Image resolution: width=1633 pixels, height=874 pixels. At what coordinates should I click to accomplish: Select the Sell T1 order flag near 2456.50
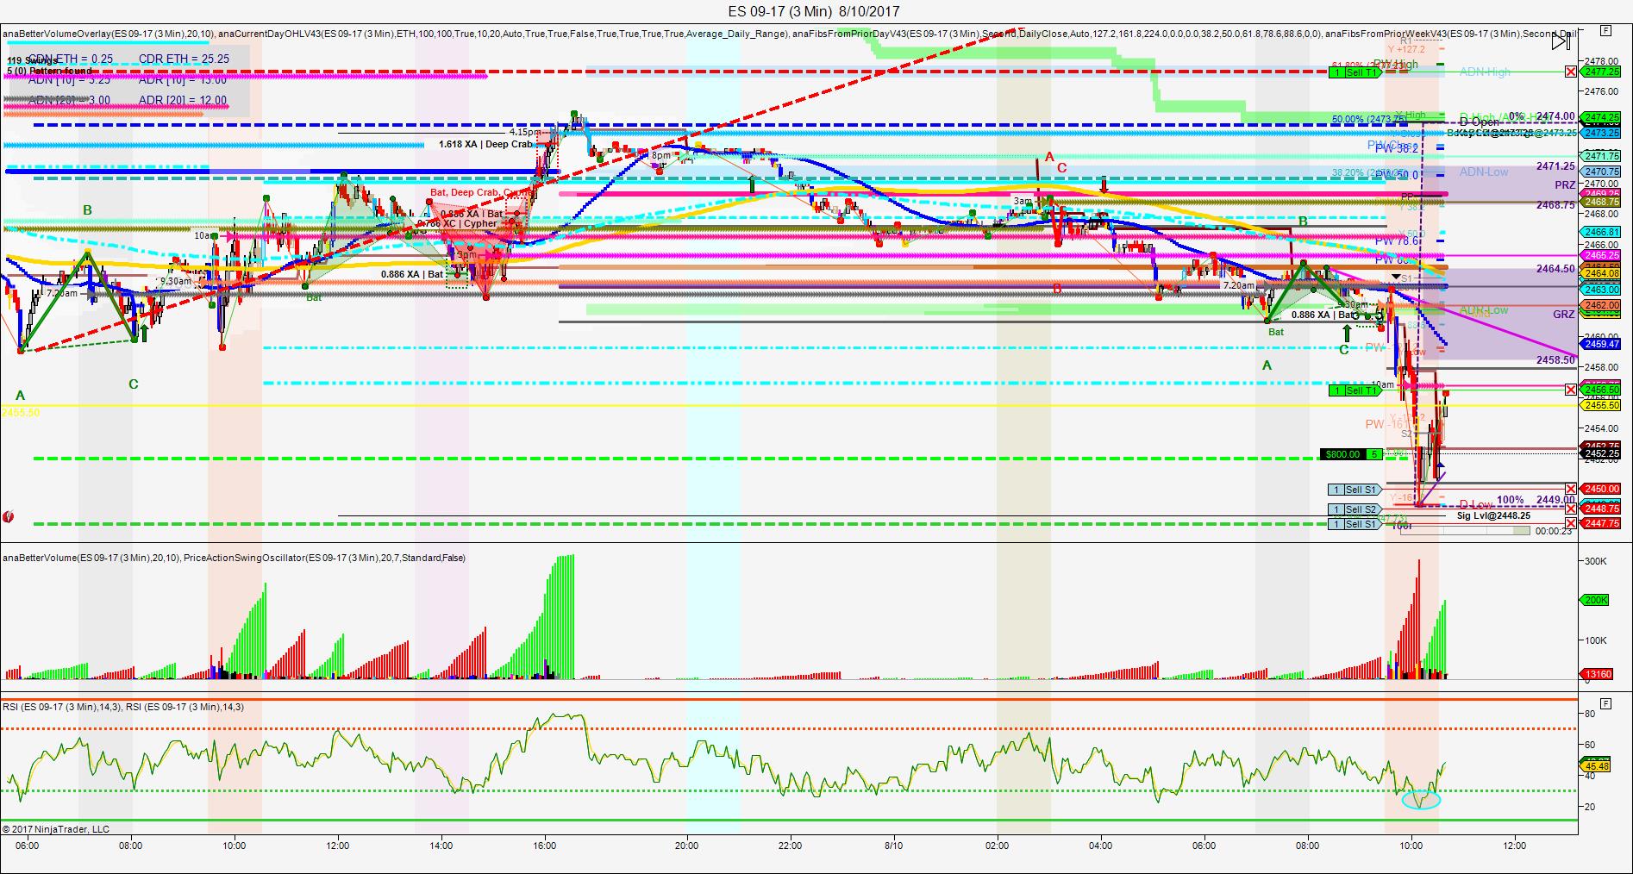[x=1356, y=390]
